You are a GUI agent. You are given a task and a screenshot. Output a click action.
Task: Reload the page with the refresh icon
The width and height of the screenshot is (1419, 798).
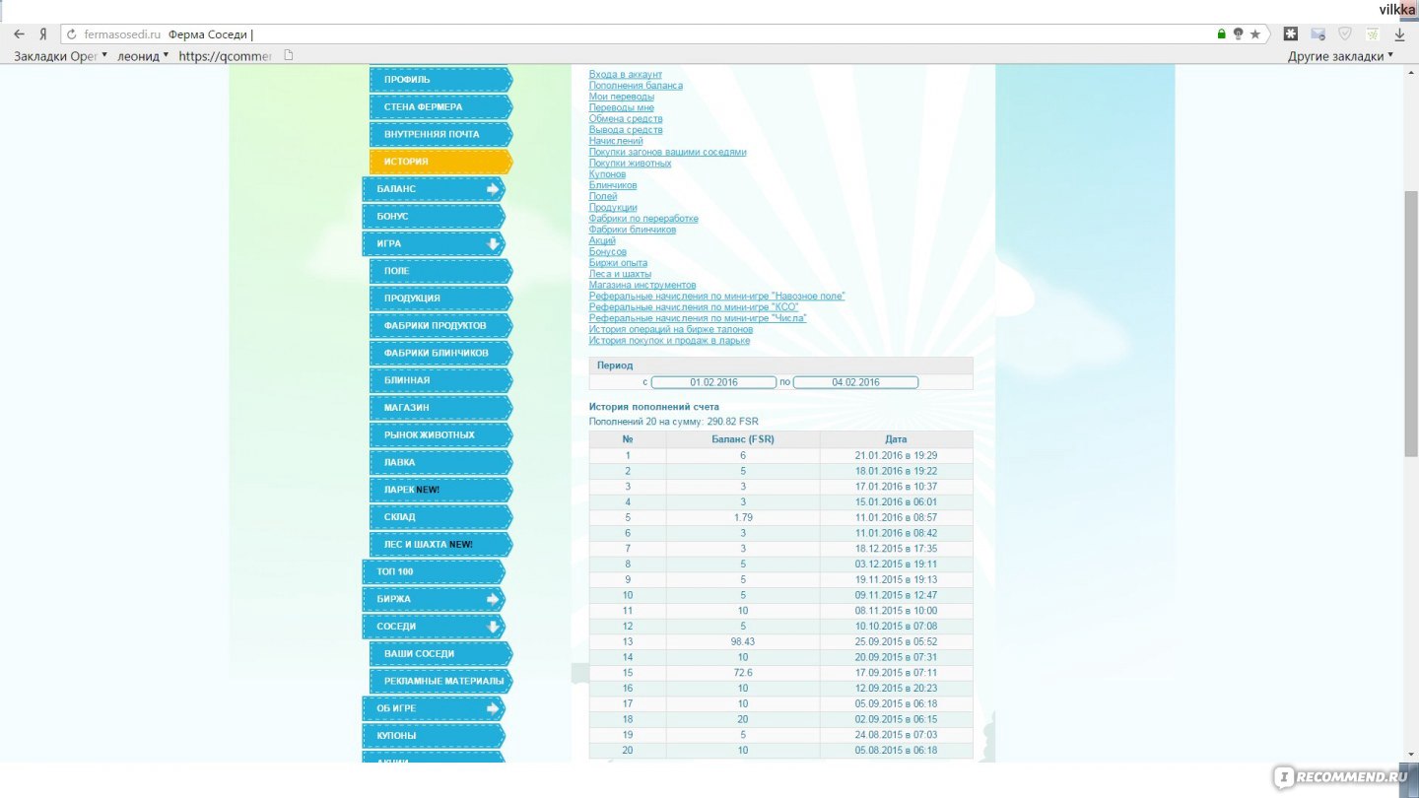pos(71,33)
